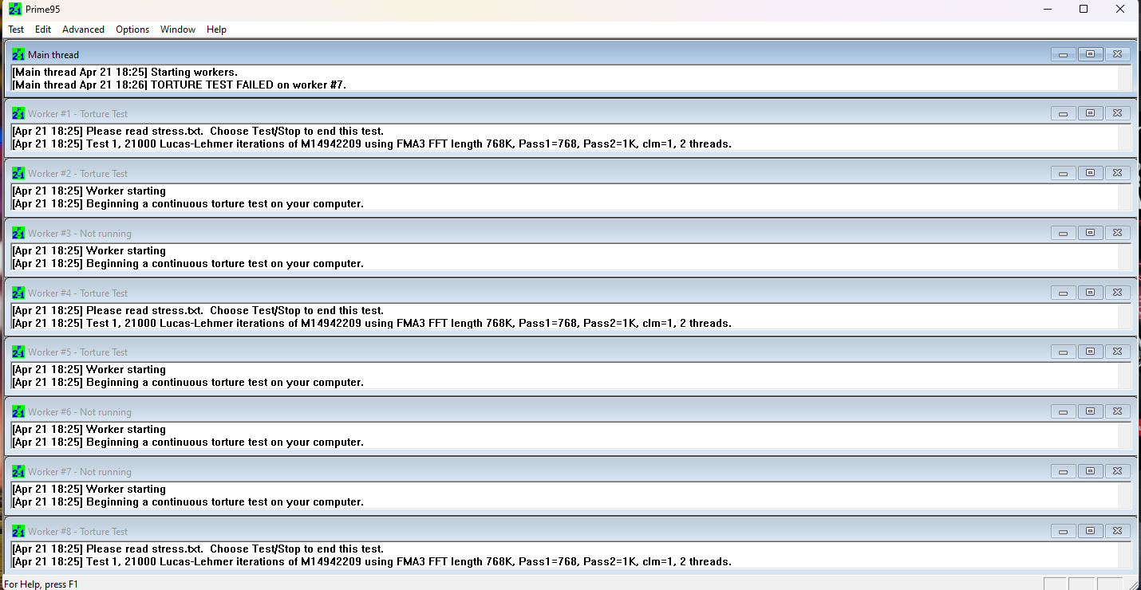Minimize the Worker #3 Not running window
This screenshot has height=590, width=1141.
coord(1063,233)
